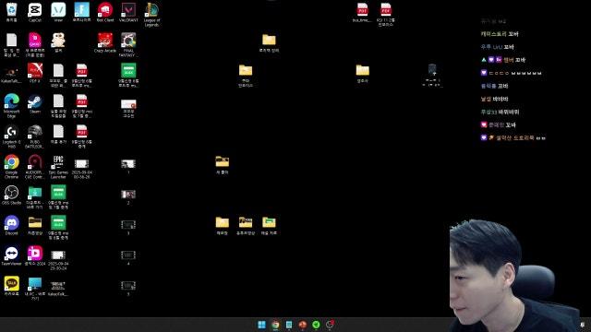Open the 내 PC monitor shortcut
Image resolution: width=591 pixels, height=332 pixels.
(x=35, y=289)
